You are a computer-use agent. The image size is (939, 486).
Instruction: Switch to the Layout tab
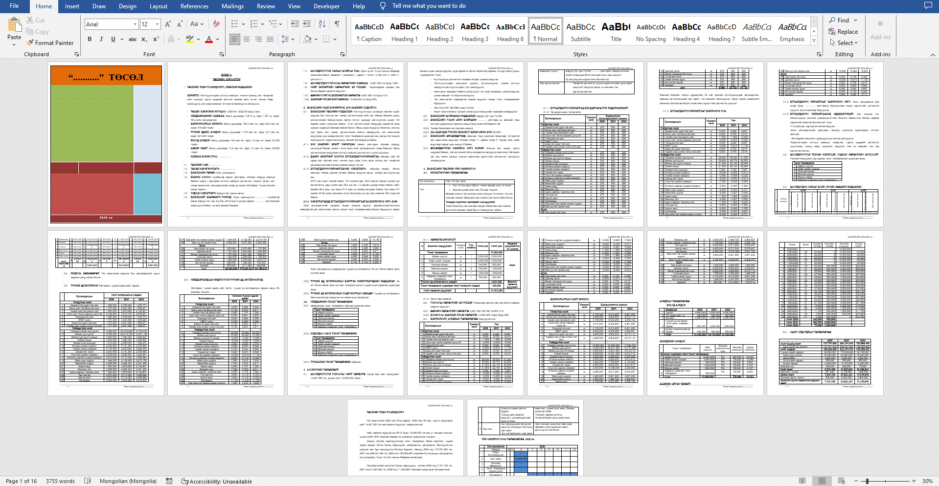coord(159,6)
